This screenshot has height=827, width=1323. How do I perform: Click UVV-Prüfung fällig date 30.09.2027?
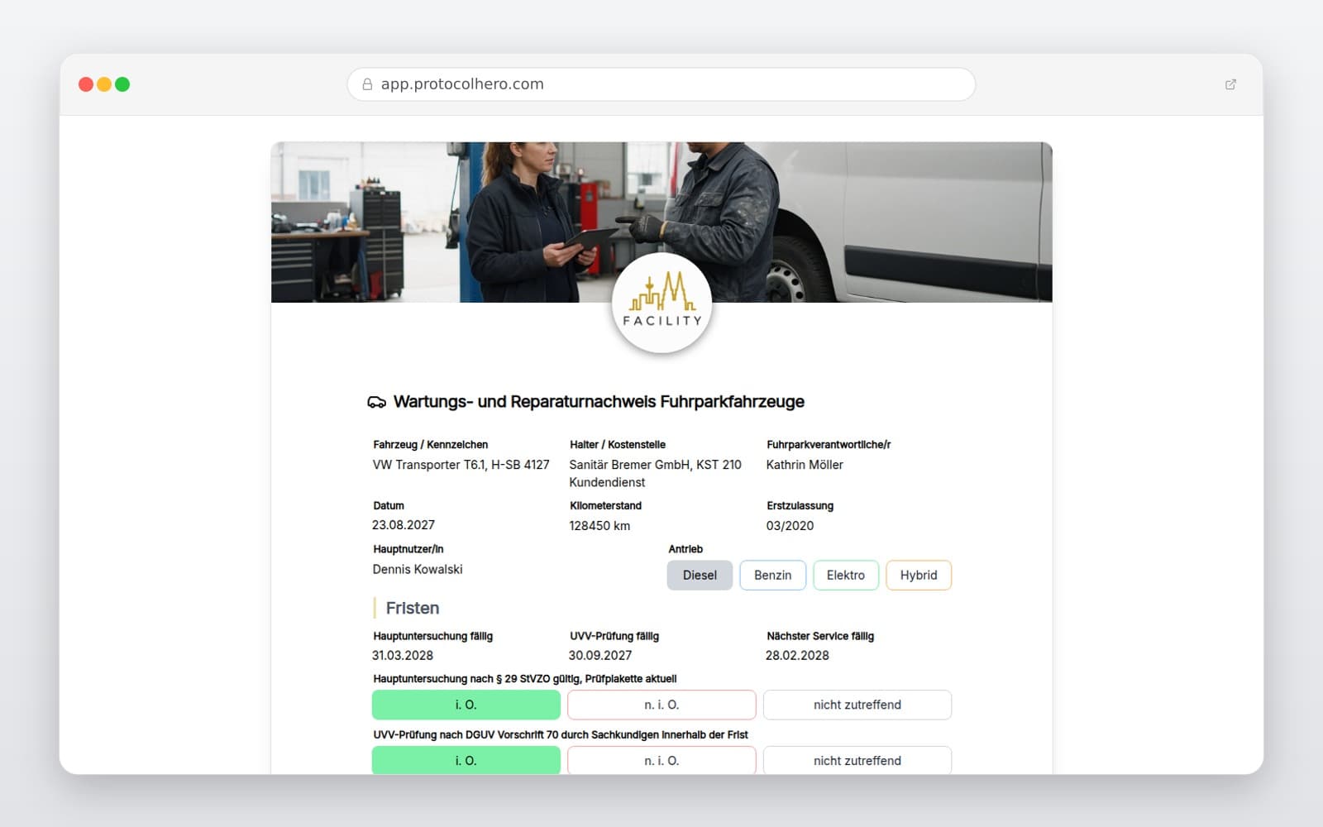pyautogui.click(x=600, y=655)
